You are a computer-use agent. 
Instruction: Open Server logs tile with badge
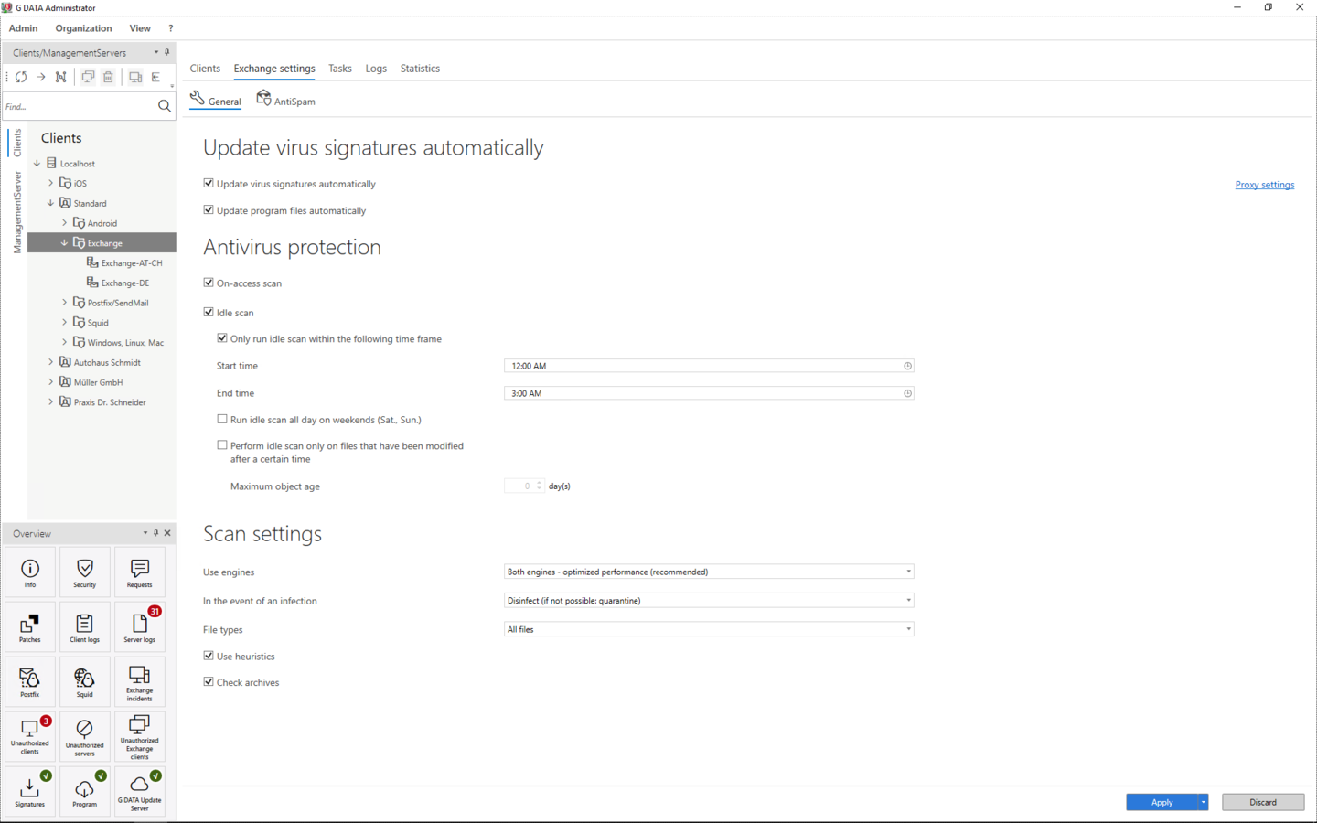point(139,627)
